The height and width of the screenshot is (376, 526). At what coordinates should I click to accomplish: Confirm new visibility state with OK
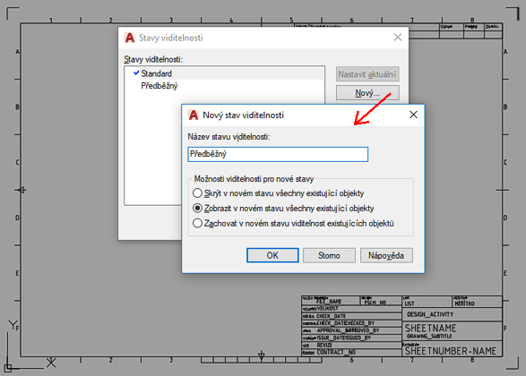tap(272, 255)
